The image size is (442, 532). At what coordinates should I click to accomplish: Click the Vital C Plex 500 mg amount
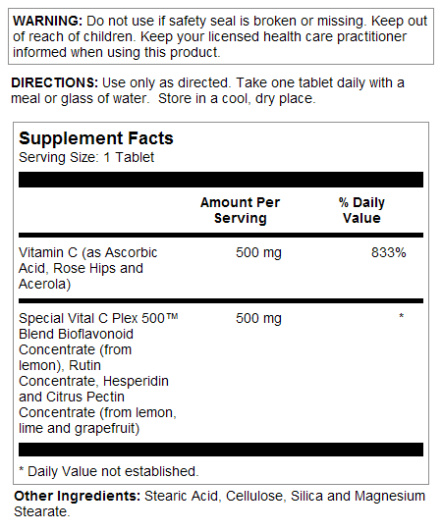click(x=258, y=319)
